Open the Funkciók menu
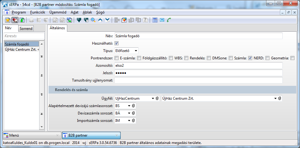The height and width of the screenshot is (148, 300). (x=38, y=12)
